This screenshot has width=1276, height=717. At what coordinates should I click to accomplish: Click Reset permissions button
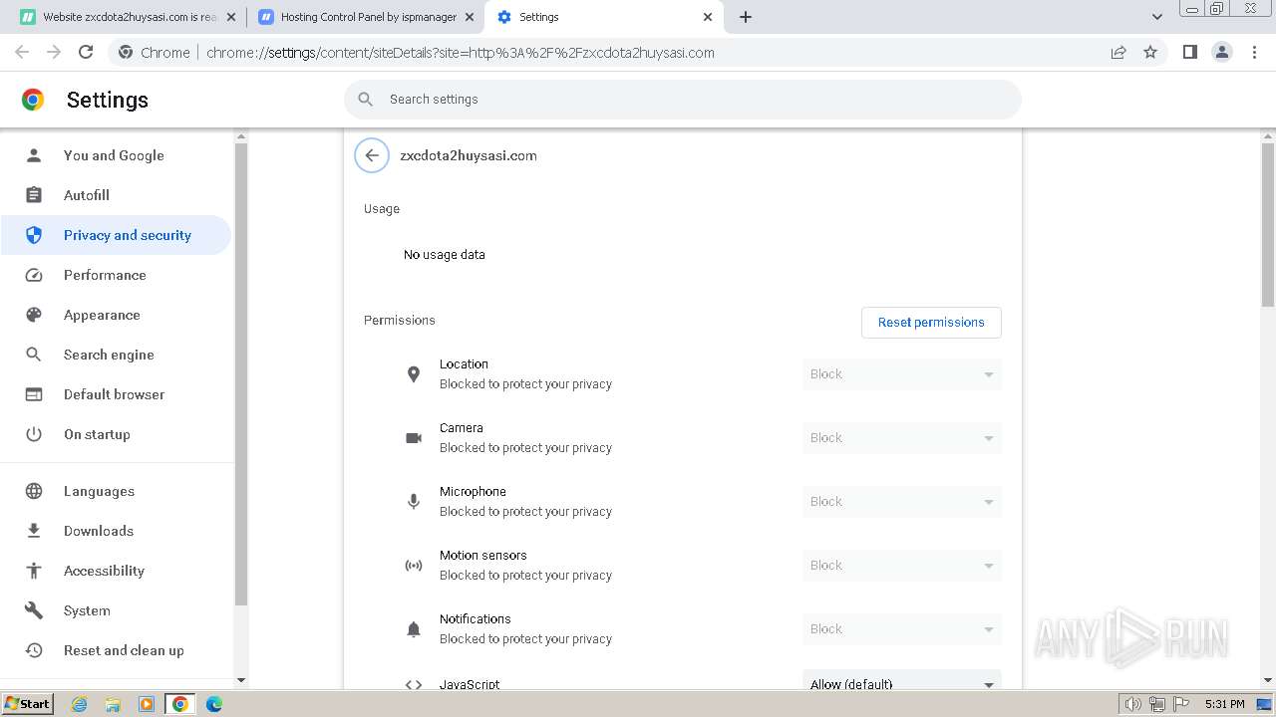[x=931, y=323]
